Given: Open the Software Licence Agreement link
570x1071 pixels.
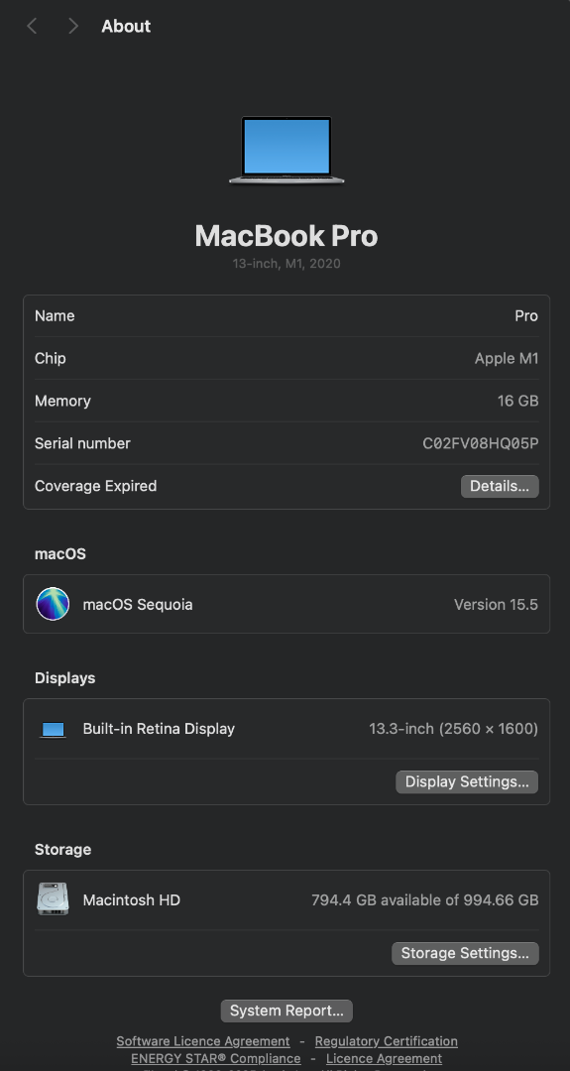Looking at the screenshot, I should tap(203, 1041).
